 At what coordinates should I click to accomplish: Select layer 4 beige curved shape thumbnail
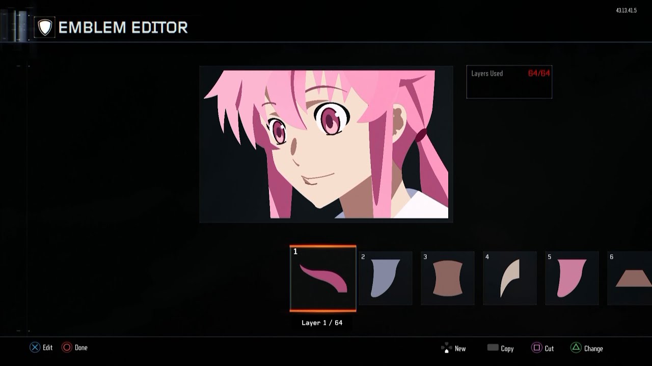click(x=509, y=278)
